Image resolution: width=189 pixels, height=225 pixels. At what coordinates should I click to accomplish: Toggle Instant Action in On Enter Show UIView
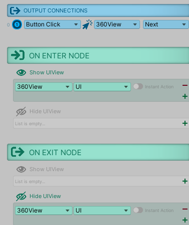[138, 86]
